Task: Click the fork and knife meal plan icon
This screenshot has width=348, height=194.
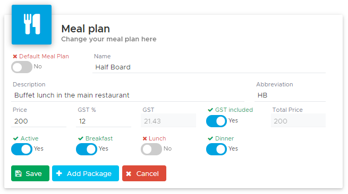Action: point(32,24)
